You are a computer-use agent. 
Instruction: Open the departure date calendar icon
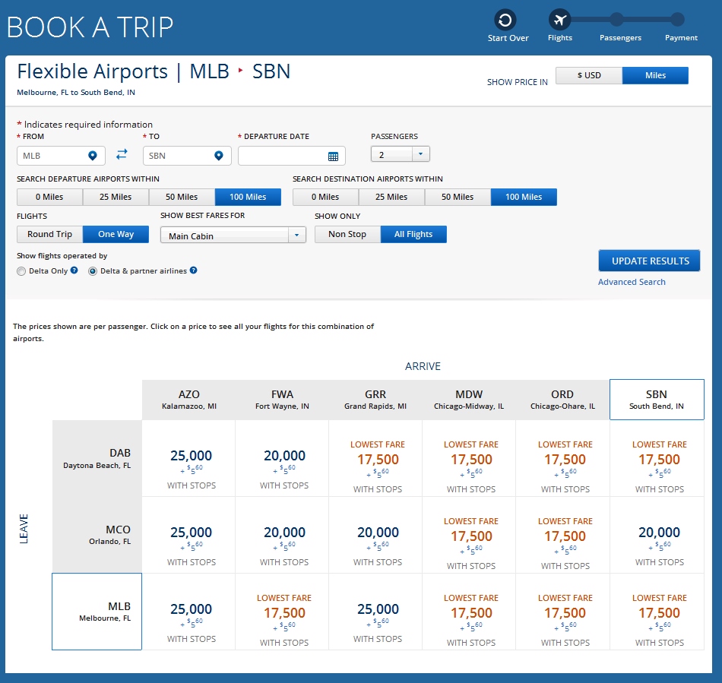click(333, 157)
